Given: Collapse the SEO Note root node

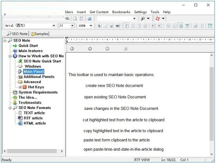Looking at the screenshot, I should coord(5,41).
